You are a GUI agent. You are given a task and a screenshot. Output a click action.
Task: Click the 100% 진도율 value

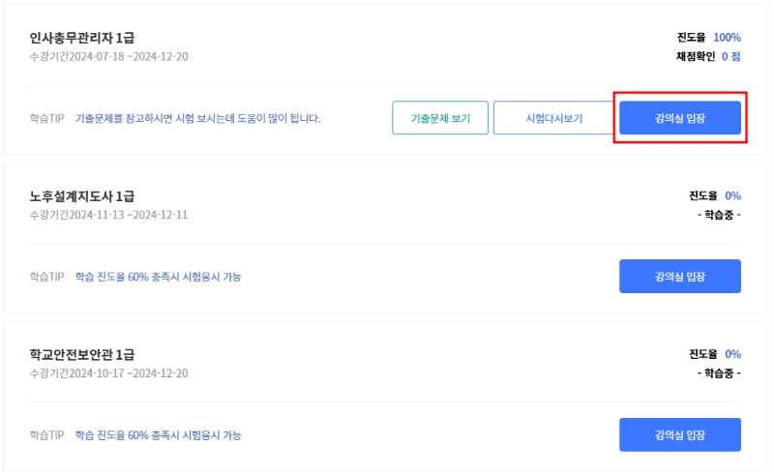[727, 38]
